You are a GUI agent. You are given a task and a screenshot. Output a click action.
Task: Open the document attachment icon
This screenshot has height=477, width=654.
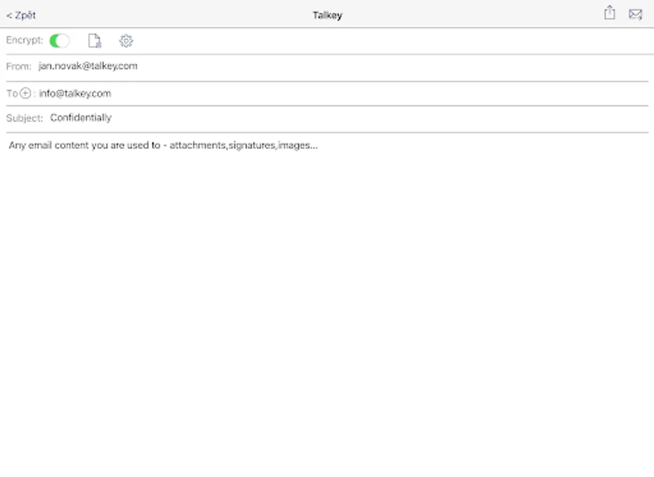click(94, 41)
